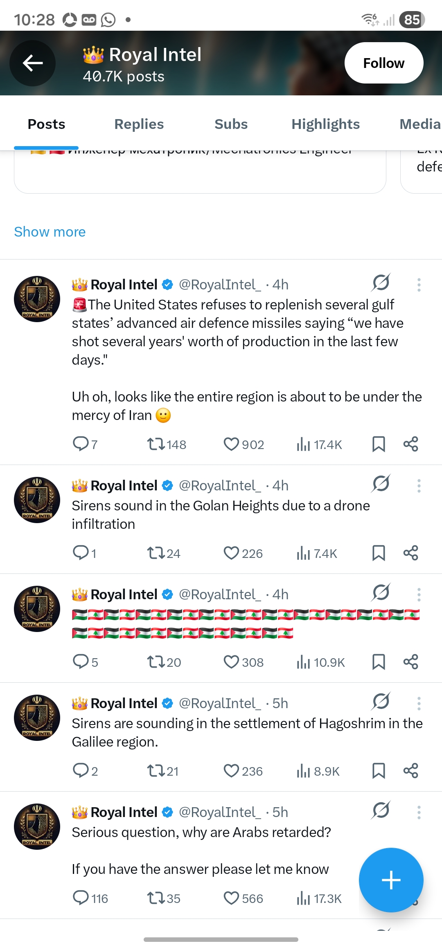Open Grok on the Golan Heights post
The image size is (442, 948).
tap(381, 483)
